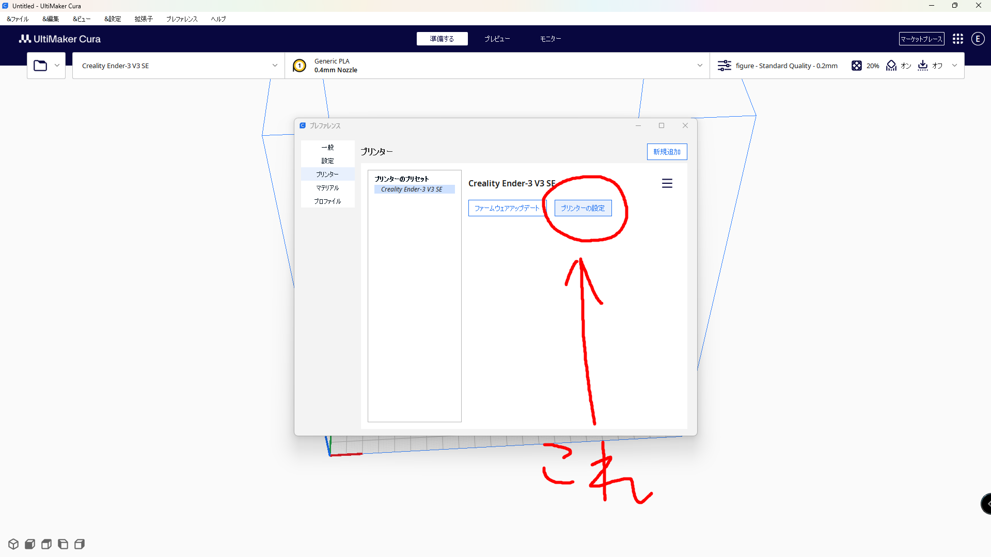Image resolution: width=991 pixels, height=557 pixels.
Task: Click the Cura icon in title bar
Action: pyautogui.click(x=5, y=6)
